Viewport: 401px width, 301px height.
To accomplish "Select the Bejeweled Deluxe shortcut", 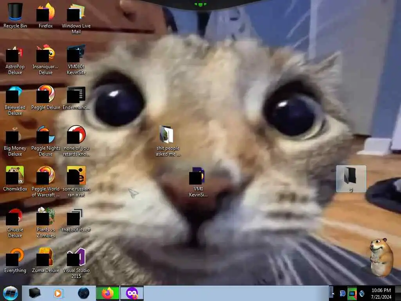I will point(15,100).
